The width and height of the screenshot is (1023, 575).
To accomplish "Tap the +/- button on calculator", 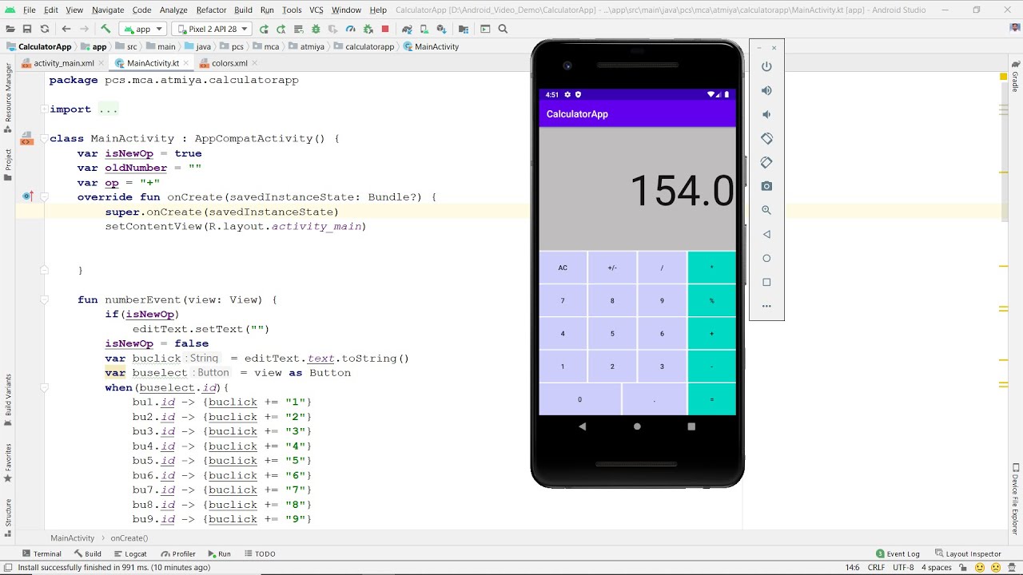I will pyautogui.click(x=612, y=268).
